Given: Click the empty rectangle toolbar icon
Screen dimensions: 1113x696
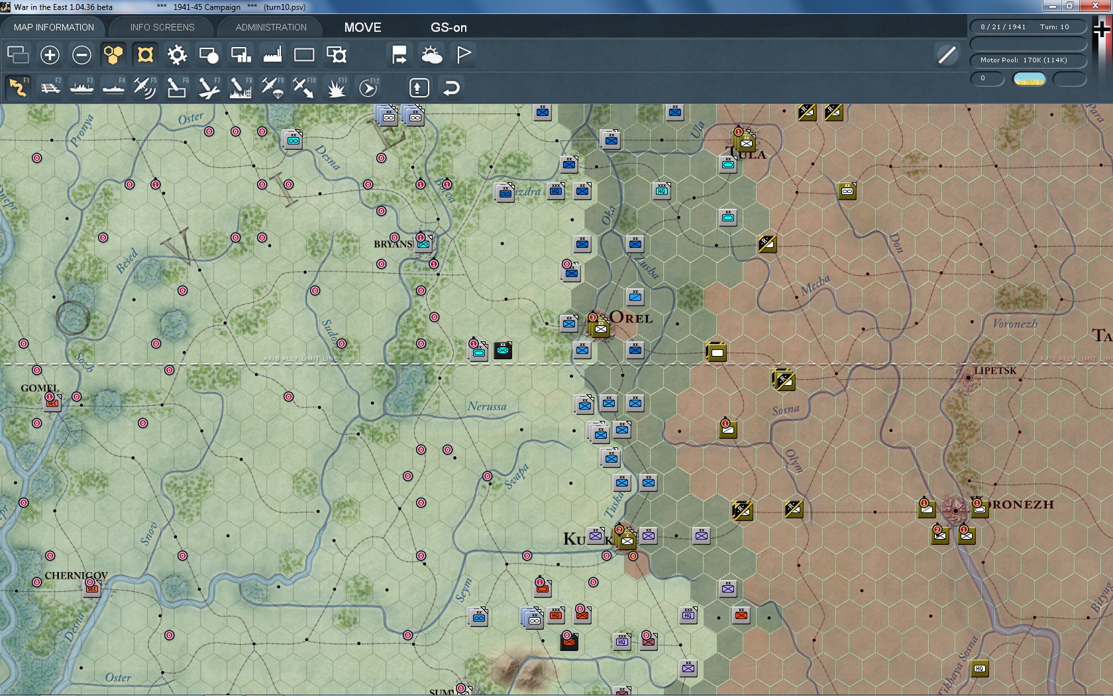Looking at the screenshot, I should coord(304,54).
